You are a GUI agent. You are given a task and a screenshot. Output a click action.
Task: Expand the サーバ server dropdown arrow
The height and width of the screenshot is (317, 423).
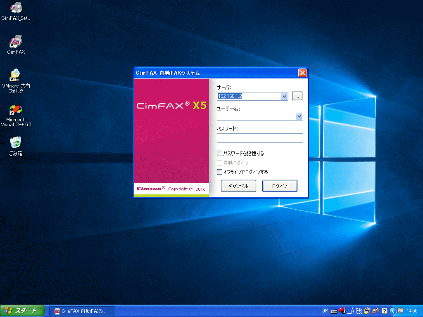coord(284,96)
